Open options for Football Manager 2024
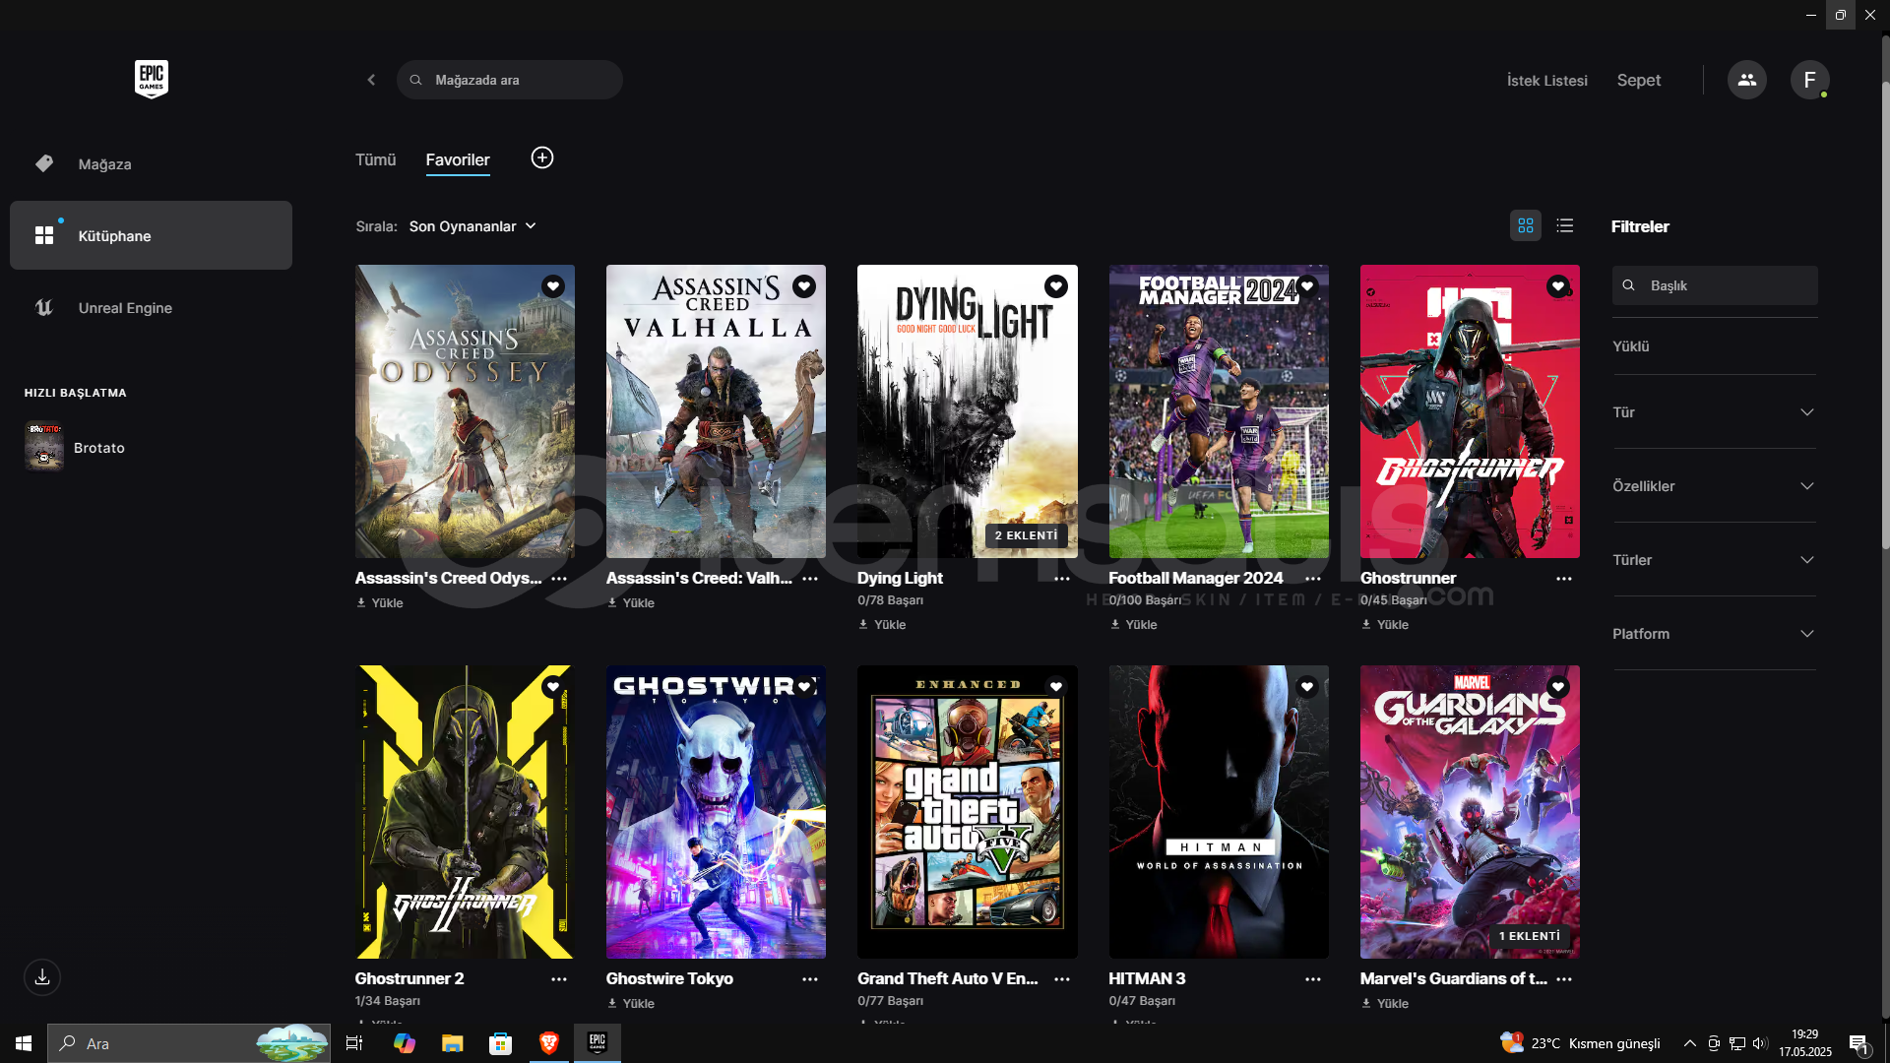 pos(1313,579)
